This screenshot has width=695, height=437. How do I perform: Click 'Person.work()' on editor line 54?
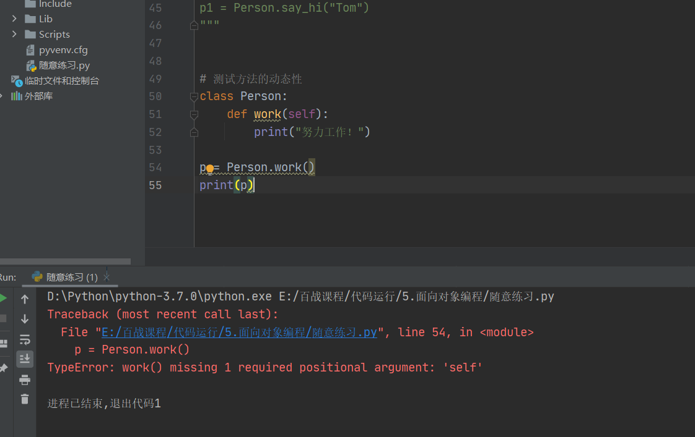(x=270, y=168)
